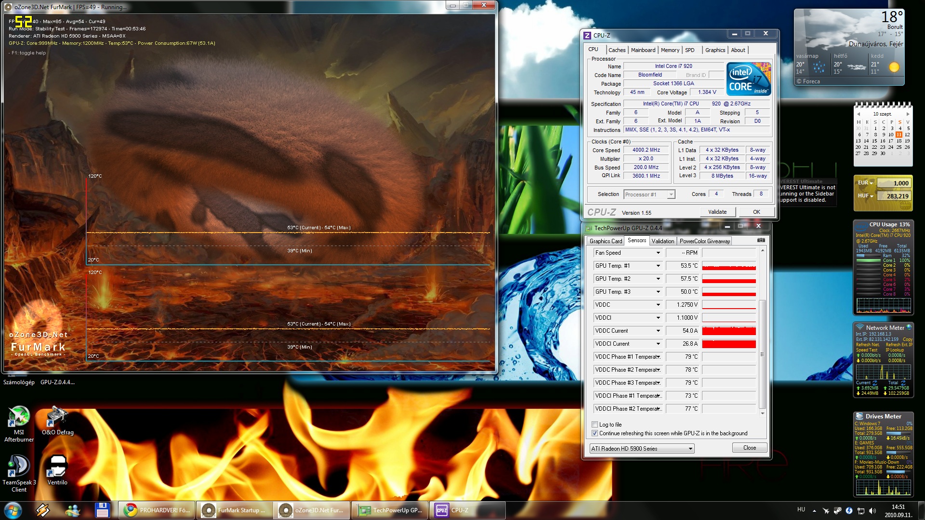This screenshot has width=925, height=520.
Task: Switch to TechPowerUp GPU-Z taskbar button
Action: tap(391, 510)
